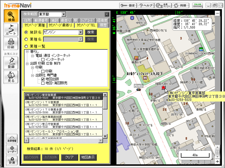Click the hotel H icon on map

tap(145, 78)
